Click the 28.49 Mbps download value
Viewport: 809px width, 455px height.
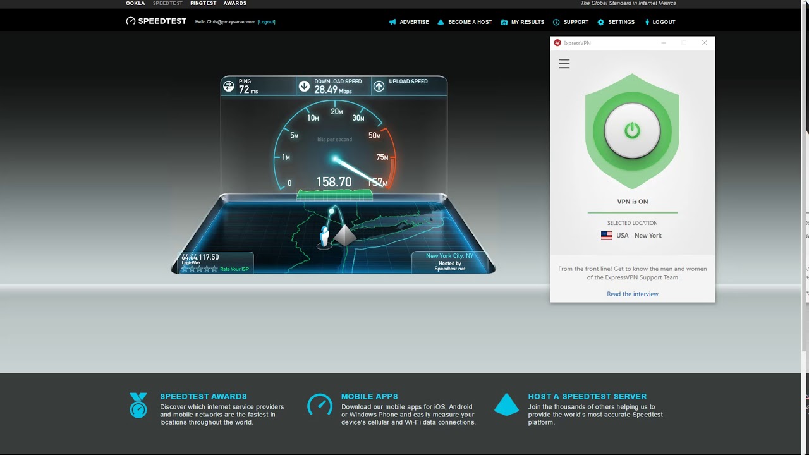coord(332,90)
